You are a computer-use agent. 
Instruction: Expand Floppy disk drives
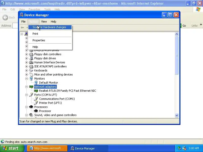coord(26,58)
